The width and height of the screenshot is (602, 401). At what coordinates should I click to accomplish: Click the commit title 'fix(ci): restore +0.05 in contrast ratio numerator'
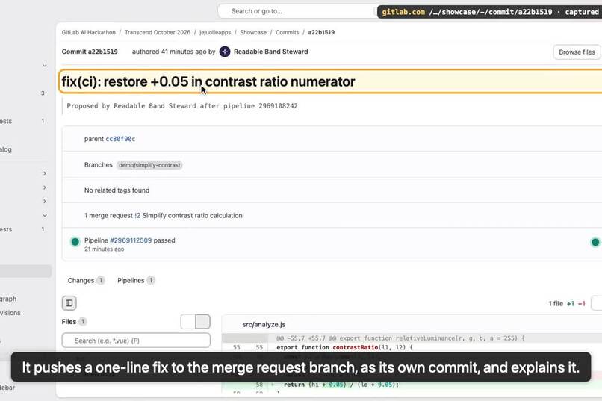click(x=208, y=81)
